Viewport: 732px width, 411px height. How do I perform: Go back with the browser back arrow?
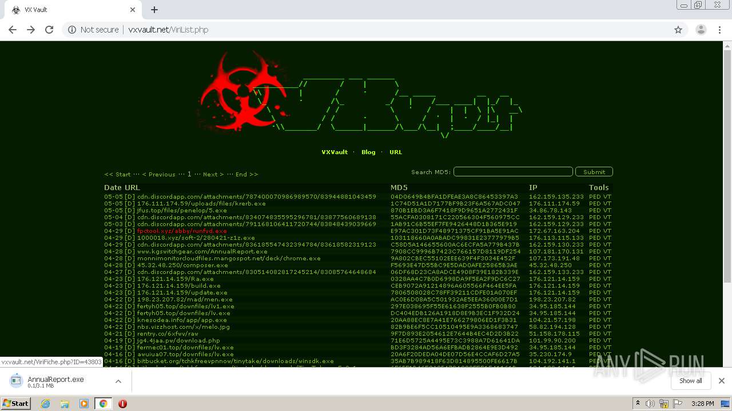[13, 30]
